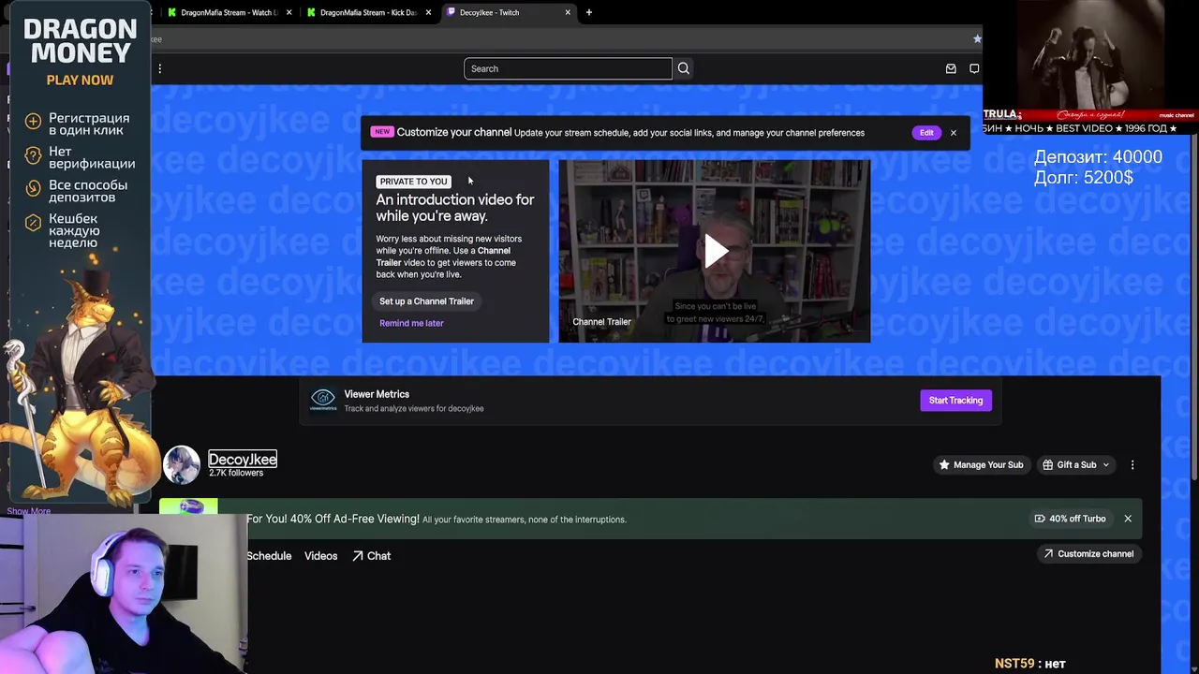Click the DecoyJkee channel name
Viewport: 1199px width, 674px height.
[x=243, y=459]
